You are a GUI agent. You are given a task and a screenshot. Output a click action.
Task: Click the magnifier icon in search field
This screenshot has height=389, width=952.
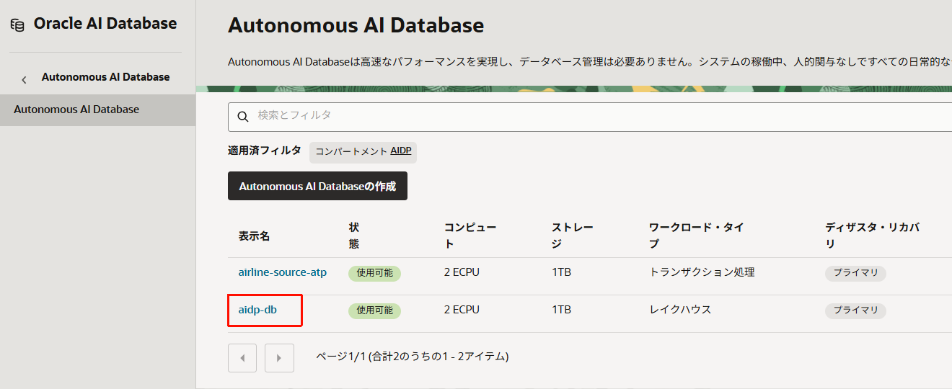pos(244,116)
